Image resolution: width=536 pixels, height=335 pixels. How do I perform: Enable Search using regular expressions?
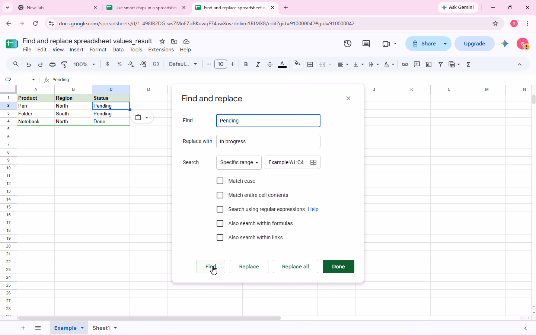(220, 209)
